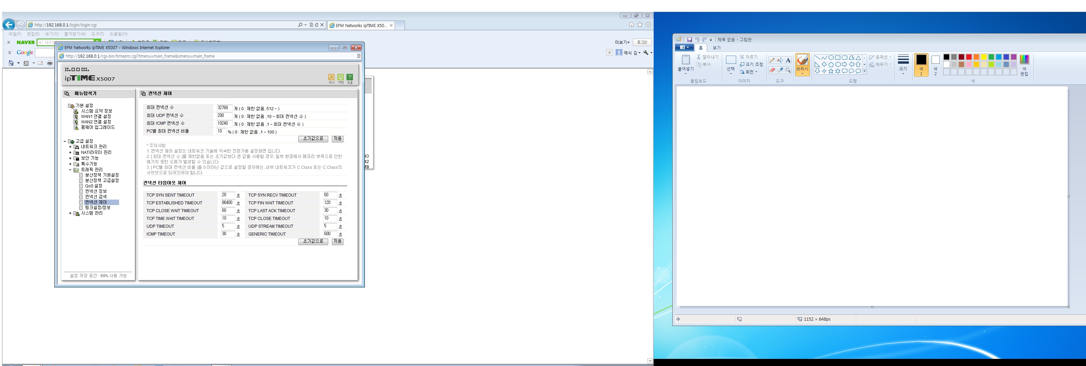Image resolution: width=1086 pixels, height=366 pixels.
Task: Select the Magnifier tool in Paint
Action: (x=788, y=70)
